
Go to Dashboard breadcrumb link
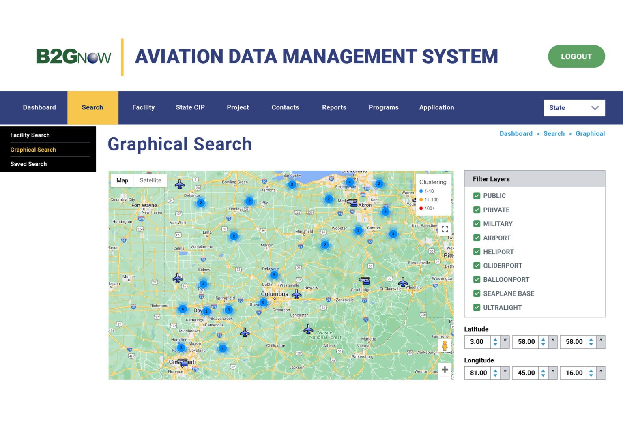516,134
